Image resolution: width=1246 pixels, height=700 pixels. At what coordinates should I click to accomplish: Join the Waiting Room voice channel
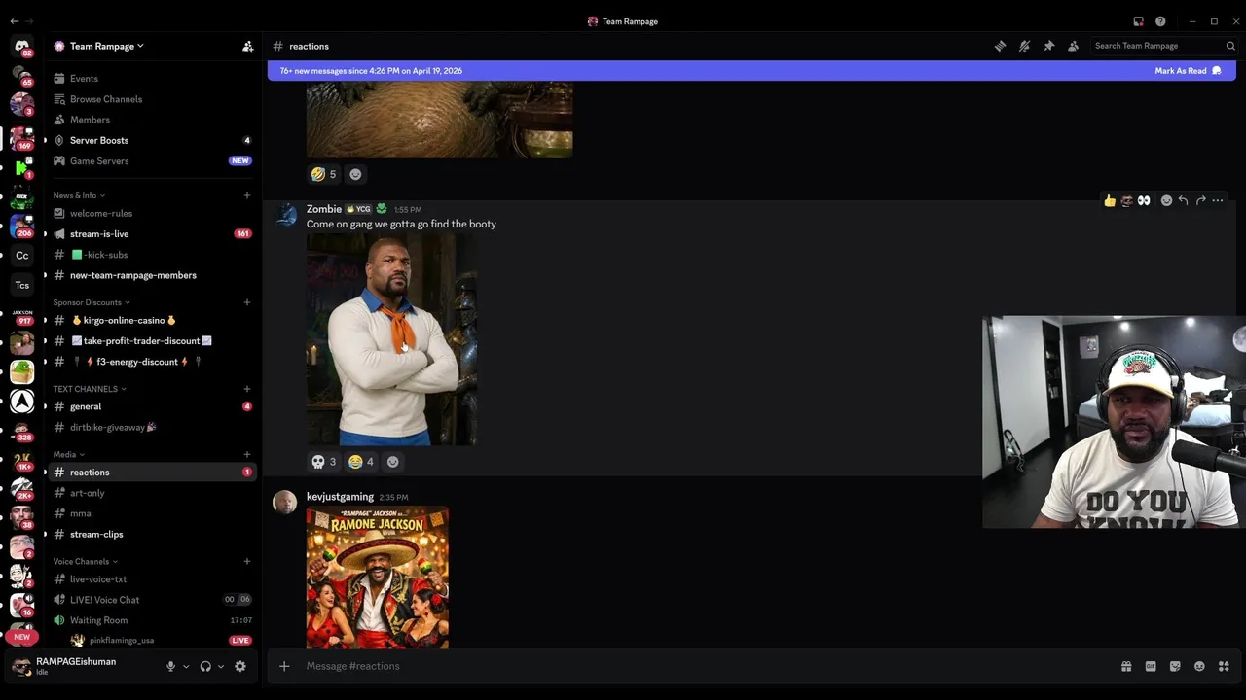(x=151, y=620)
